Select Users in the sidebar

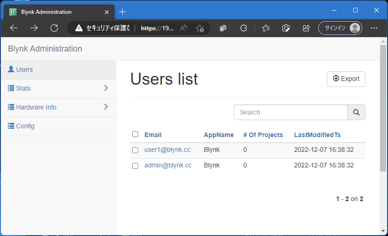click(x=24, y=69)
